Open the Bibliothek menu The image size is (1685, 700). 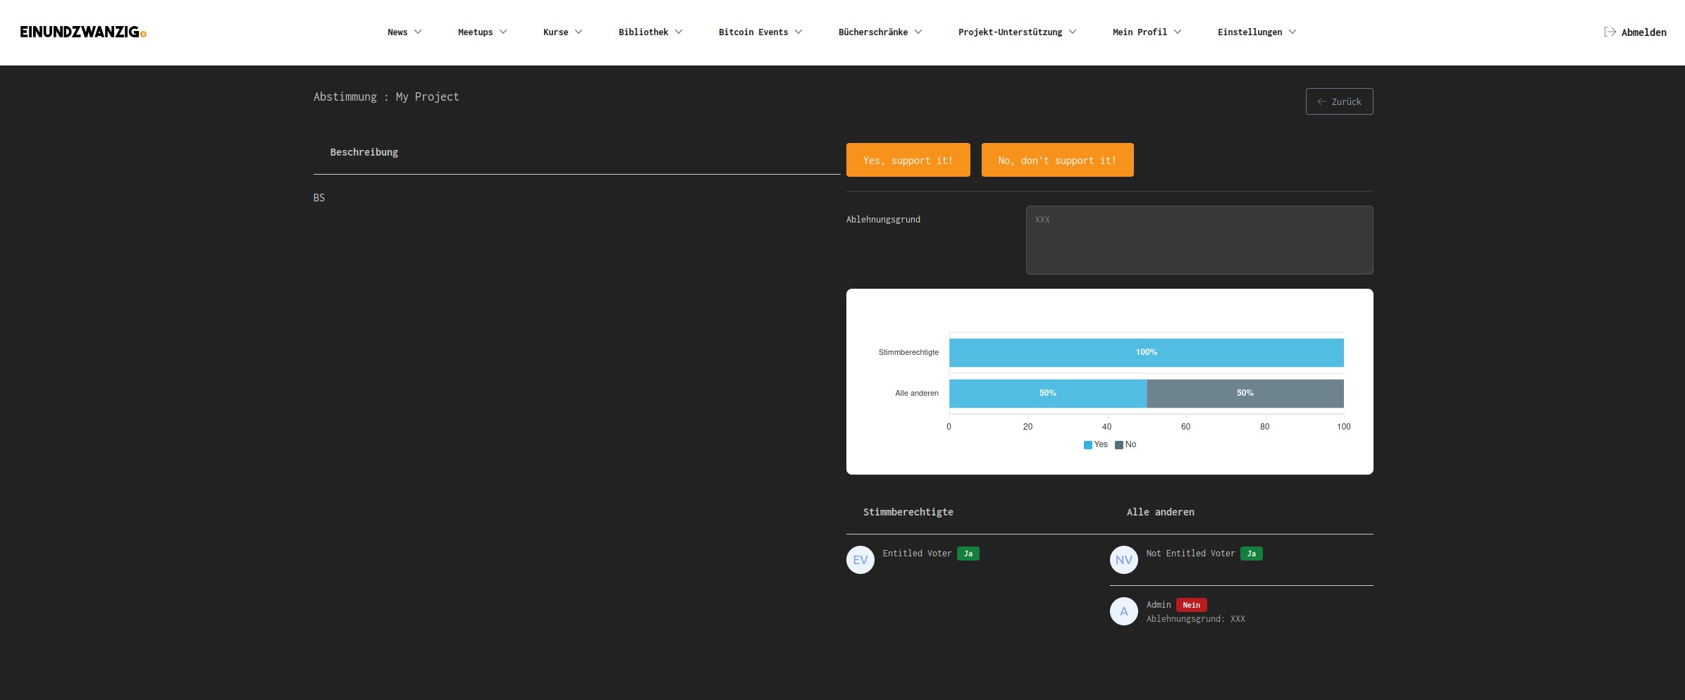(x=650, y=32)
